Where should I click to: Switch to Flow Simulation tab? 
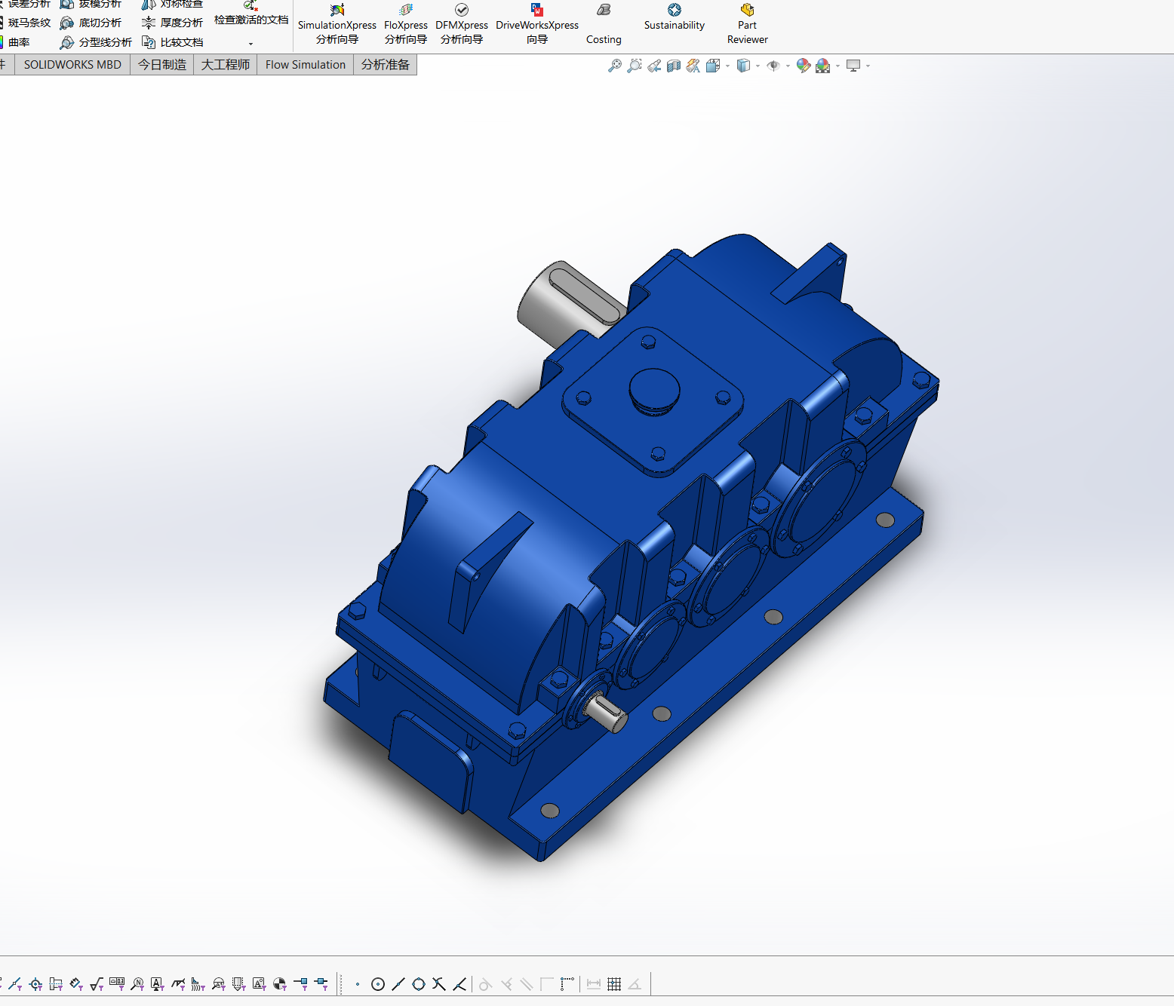click(x=305, y=65)
